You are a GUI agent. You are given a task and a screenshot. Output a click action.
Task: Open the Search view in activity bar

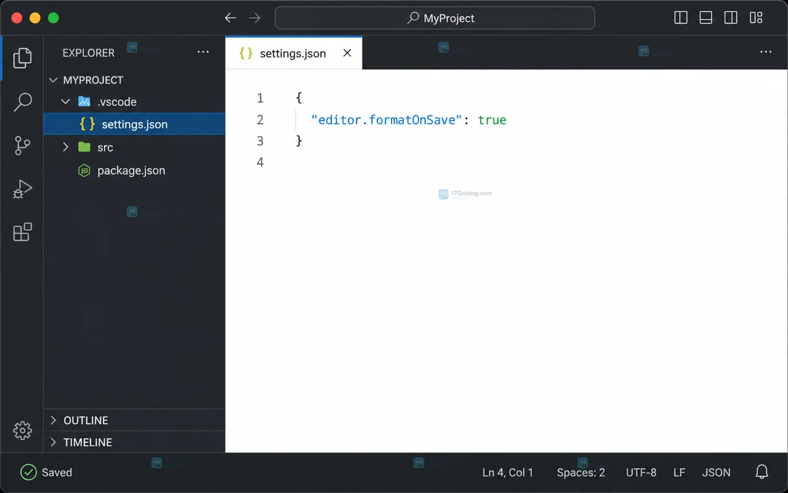(x=22, y=102)
